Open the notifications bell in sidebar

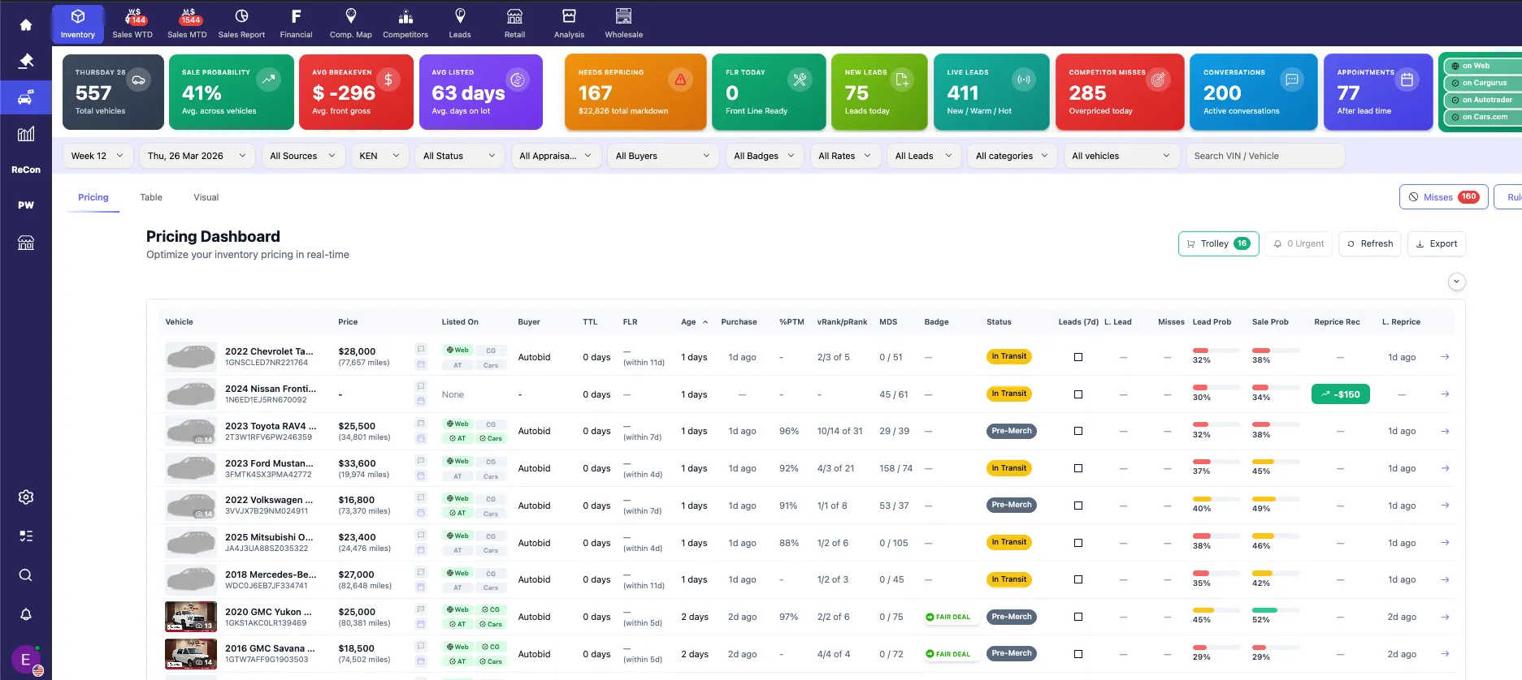tap(26, 614)
